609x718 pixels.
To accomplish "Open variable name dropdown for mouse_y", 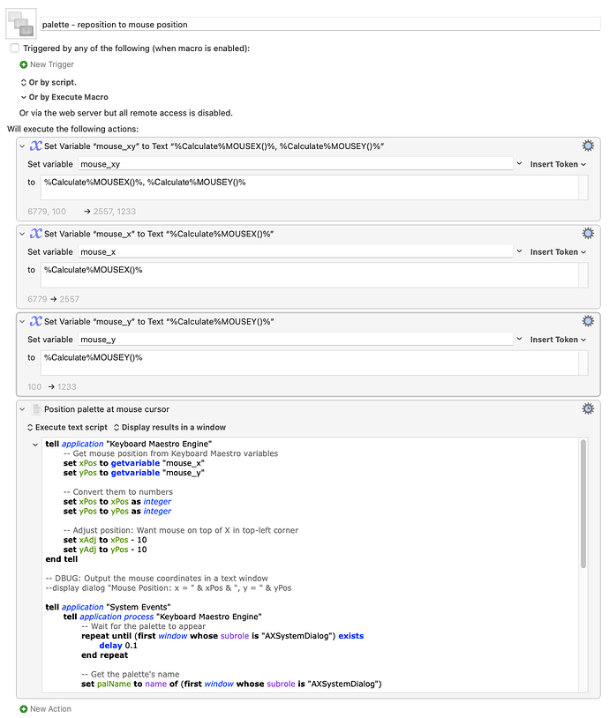I will click(x=520, y=340).
